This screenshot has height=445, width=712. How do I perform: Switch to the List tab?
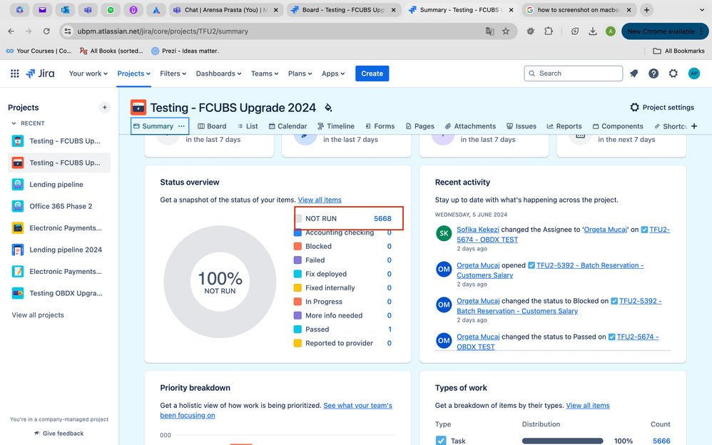(248, 126)
